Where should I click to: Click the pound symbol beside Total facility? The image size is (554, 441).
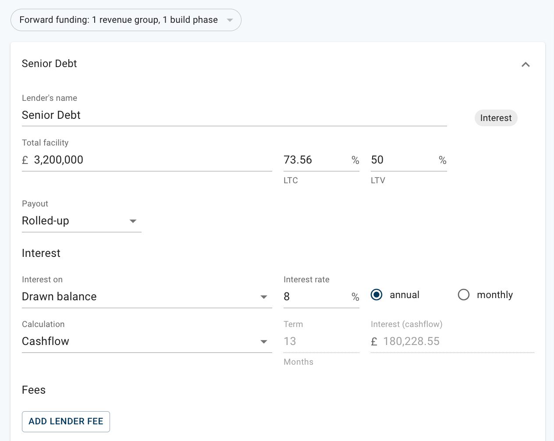25,160
